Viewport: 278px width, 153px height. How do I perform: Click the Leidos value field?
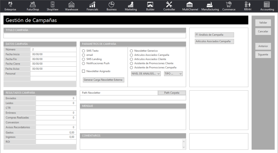pos(56,103)
